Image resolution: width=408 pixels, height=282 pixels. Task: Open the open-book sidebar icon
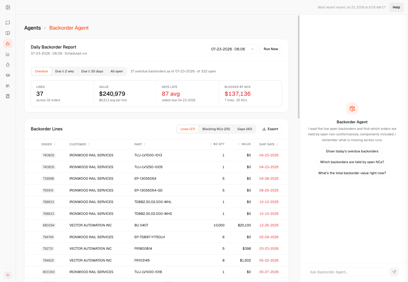8,33
